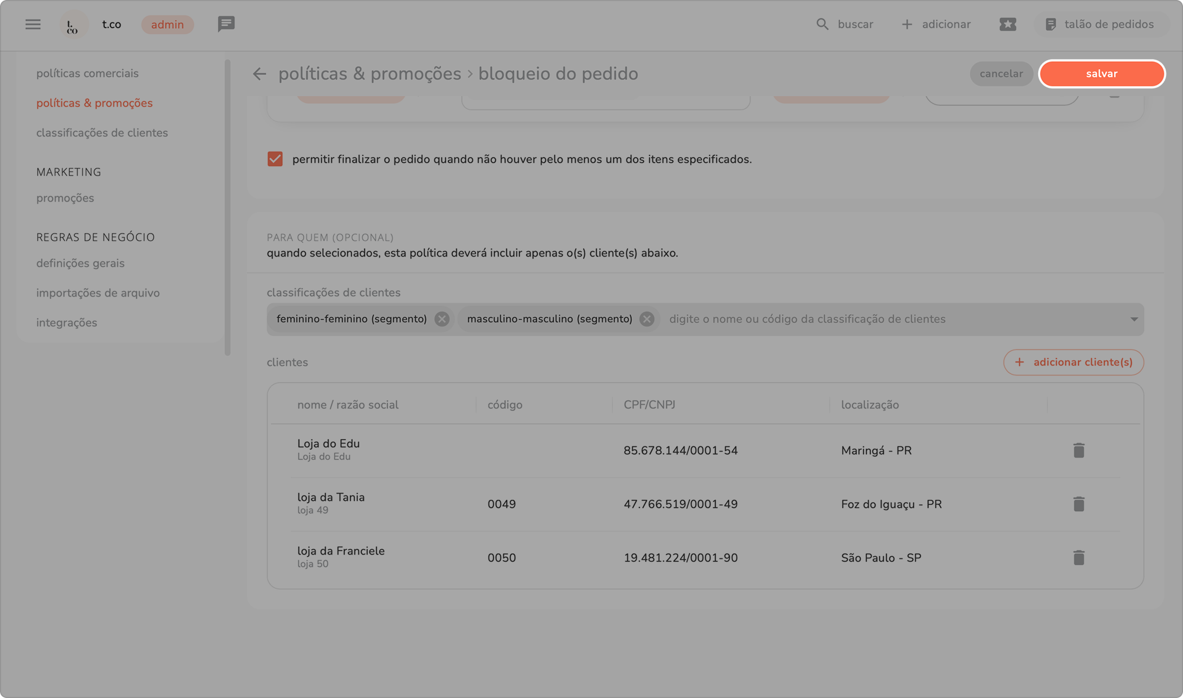Image resolution: width=1183 pixels, height=698 pixels.
Task: Click the sidebar vertical scrollbar
Action: [228, 207]
